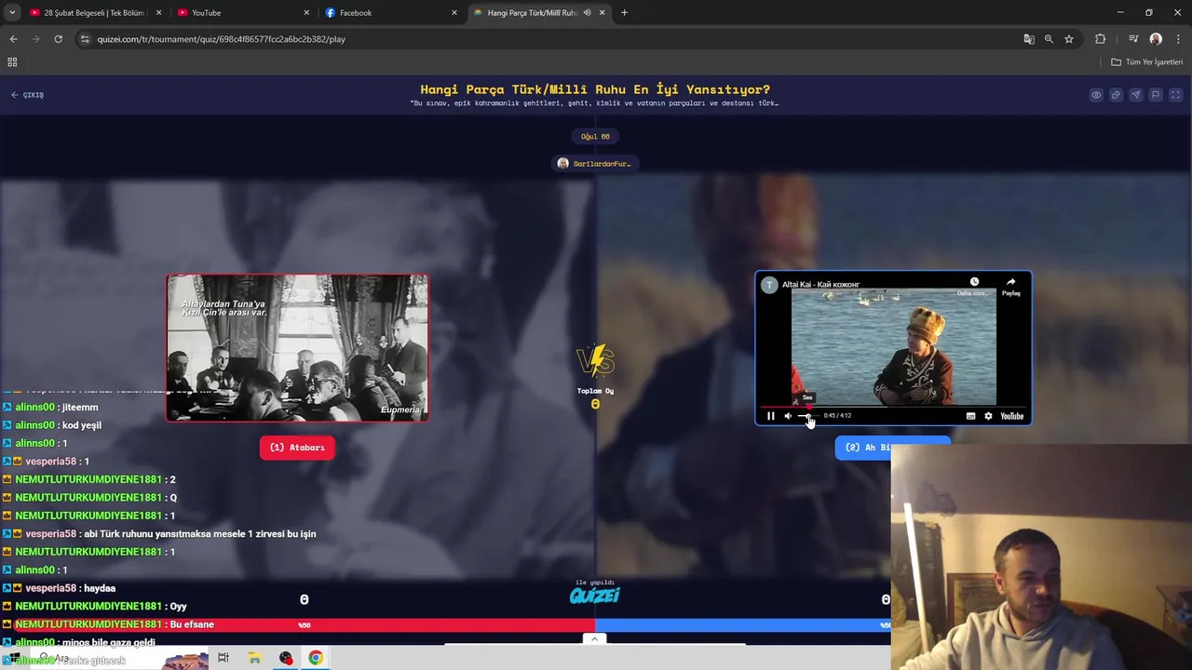Expand the bottom chevron-up panel
This screenshot has width=1192, height=670.
(594, 638)
